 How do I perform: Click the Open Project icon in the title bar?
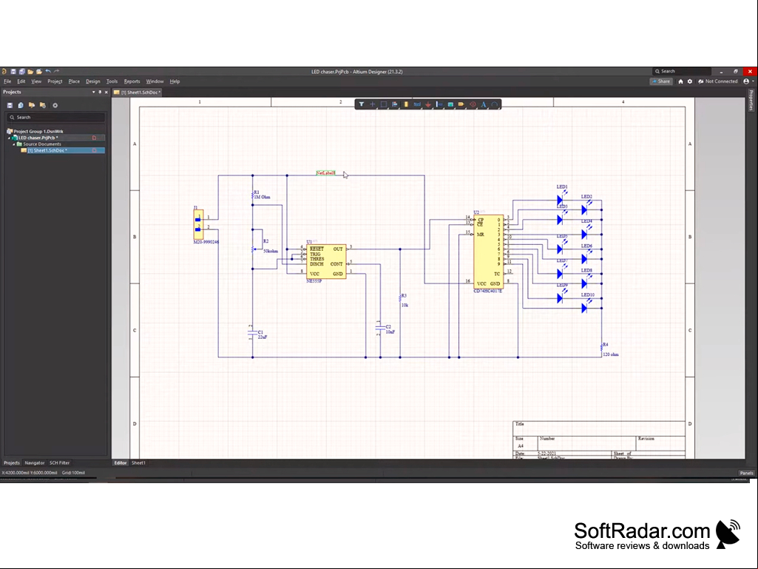coord(39,72)
